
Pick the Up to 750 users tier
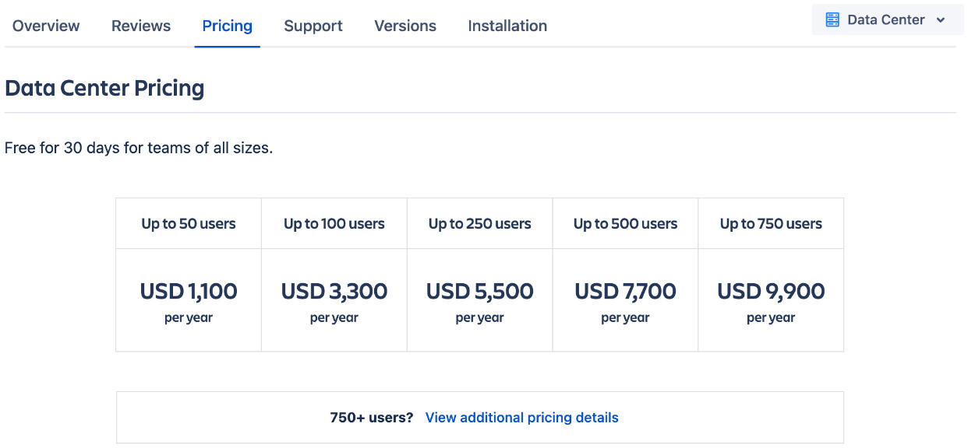click(770, 223)
